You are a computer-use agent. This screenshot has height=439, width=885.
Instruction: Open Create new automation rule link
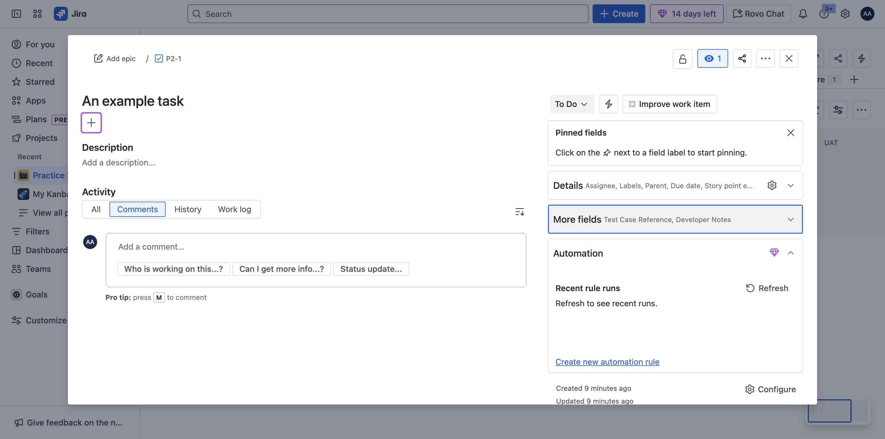click(607, 362)
